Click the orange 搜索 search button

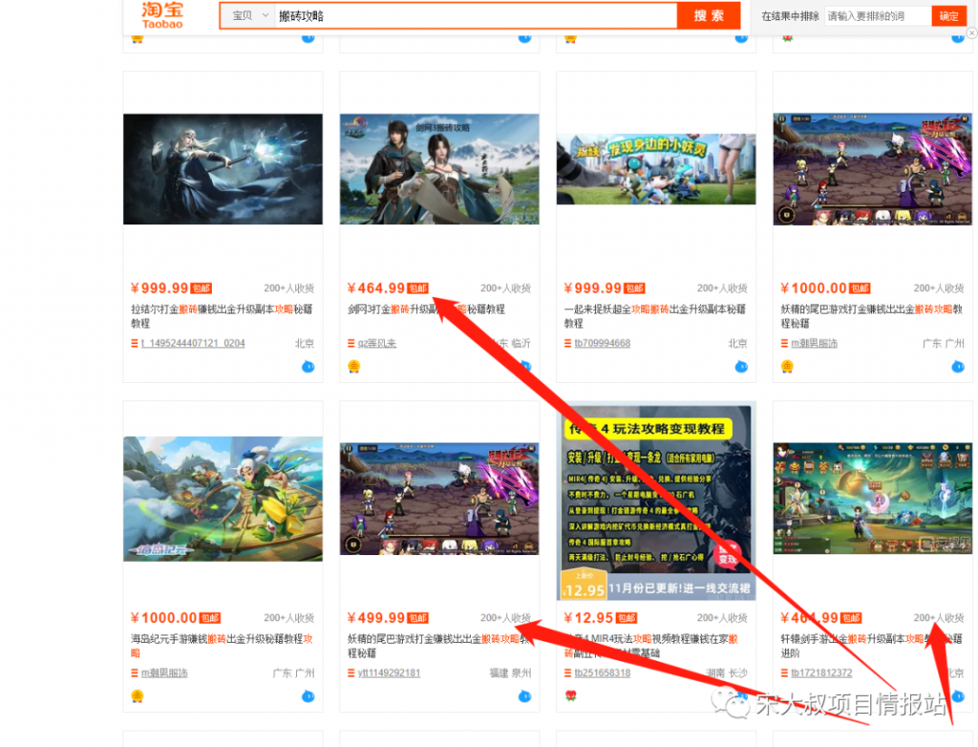709,15
